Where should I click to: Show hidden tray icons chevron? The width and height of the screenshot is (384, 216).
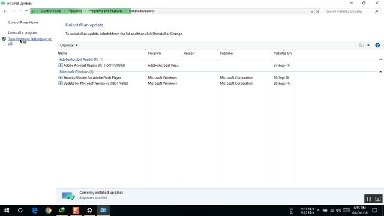click(x=318, y=211)
